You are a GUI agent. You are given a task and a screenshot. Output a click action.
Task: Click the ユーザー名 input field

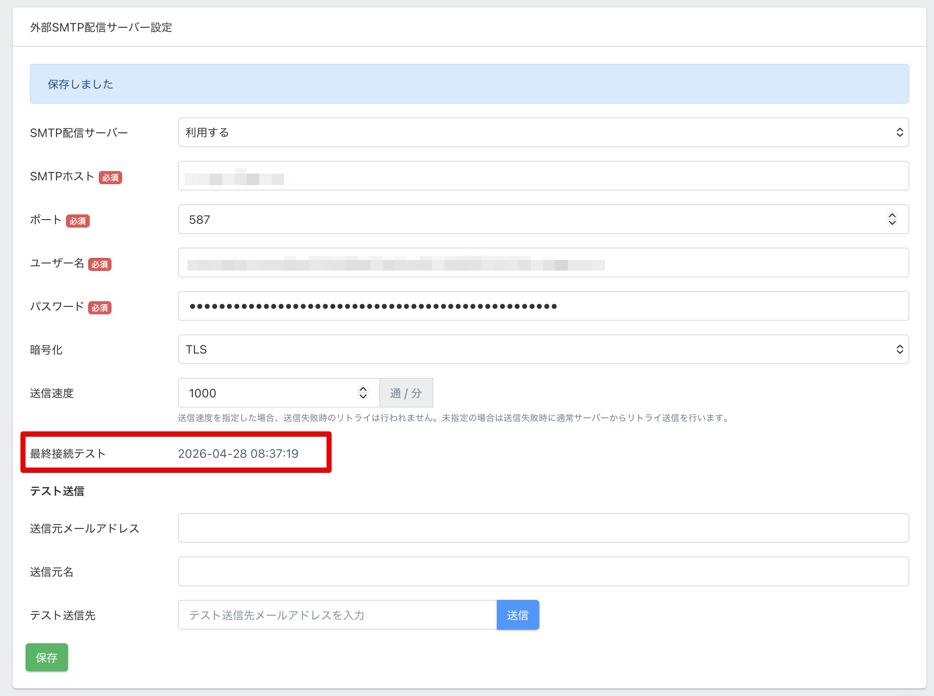click(x=543, y=263)
